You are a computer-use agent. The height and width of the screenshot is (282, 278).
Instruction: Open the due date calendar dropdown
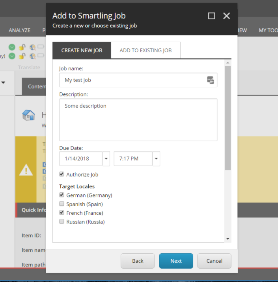[x=106, y=159]
